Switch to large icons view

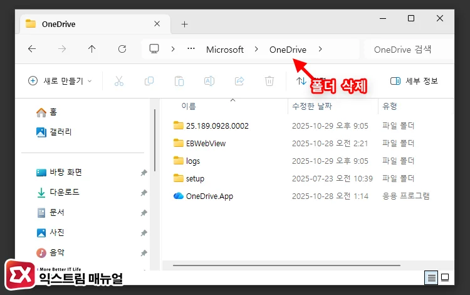click(445, 277)
